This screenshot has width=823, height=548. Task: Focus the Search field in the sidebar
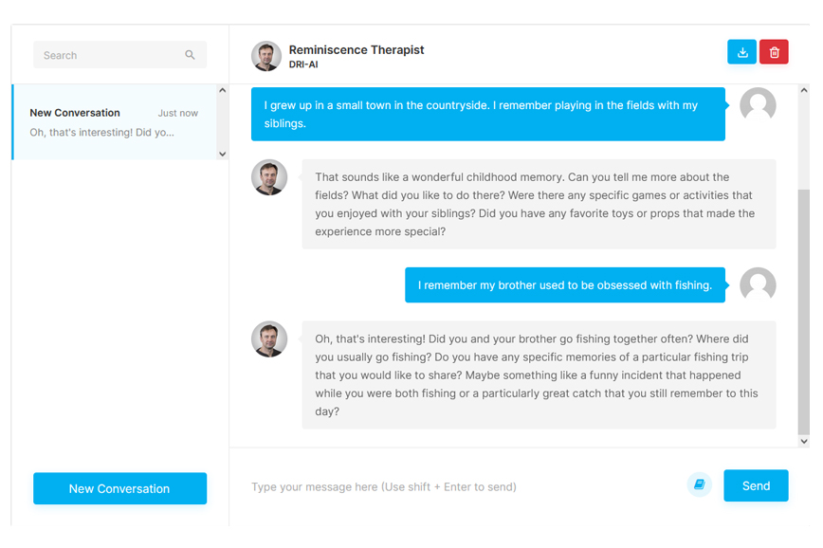[x=109, y=55]
